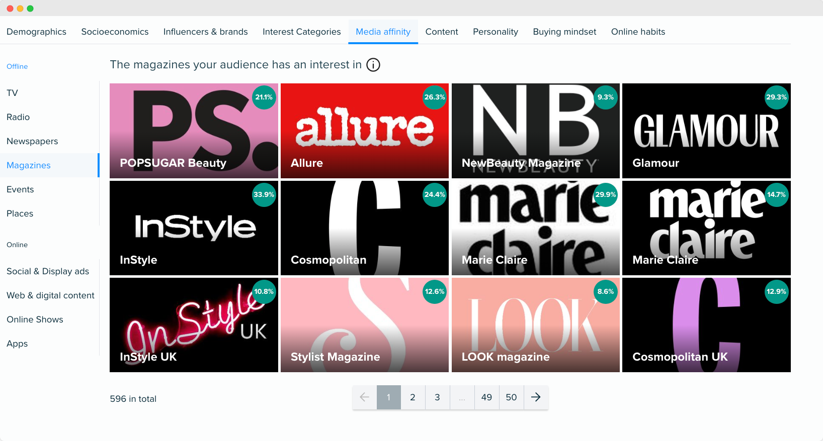
Task: Open the POPSUGAR Beauty magazine card
Action: click(x=194, y=131)
